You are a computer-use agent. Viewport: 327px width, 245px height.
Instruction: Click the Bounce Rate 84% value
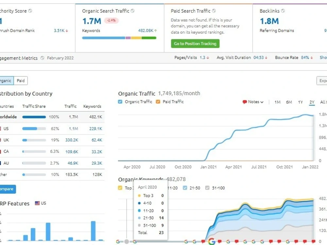pyautogui.click(x=305, y=57)
